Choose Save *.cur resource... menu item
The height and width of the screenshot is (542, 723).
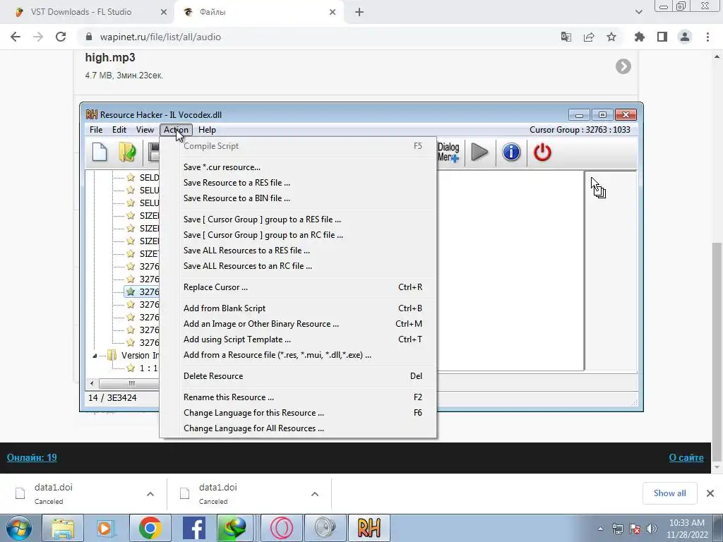pos(298,167)
